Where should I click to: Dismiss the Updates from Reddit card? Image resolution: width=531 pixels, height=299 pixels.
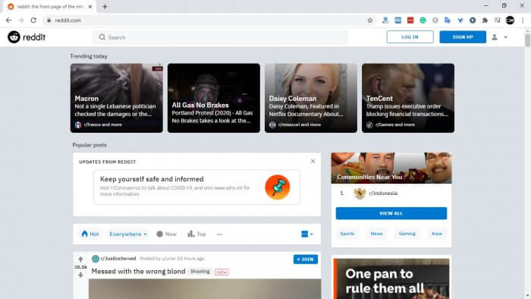[313, 161]
